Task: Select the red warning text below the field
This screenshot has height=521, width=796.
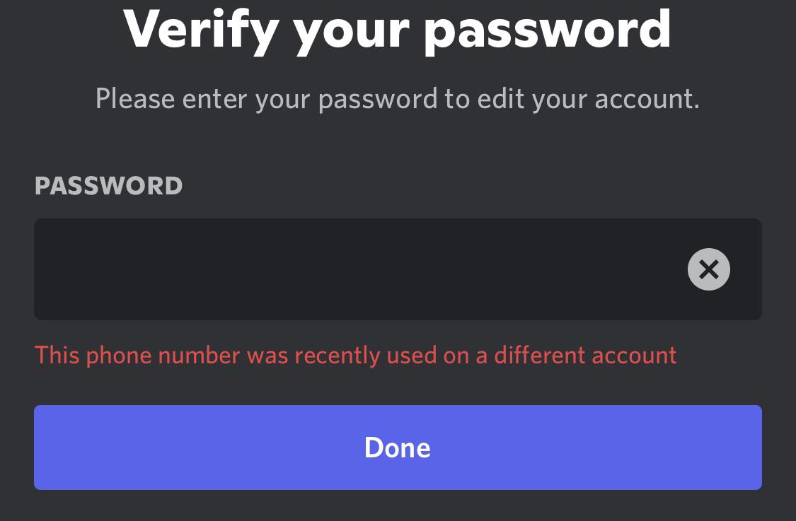Action: (x=354, y=355)
